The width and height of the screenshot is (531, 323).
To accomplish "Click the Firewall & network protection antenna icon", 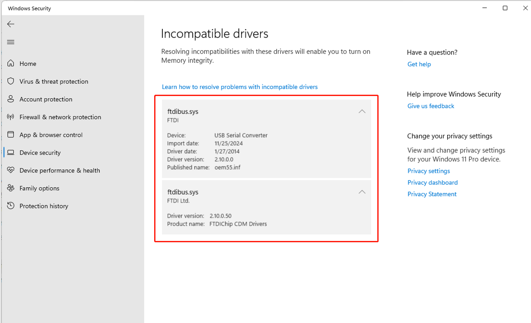I will tap(11, 117).
